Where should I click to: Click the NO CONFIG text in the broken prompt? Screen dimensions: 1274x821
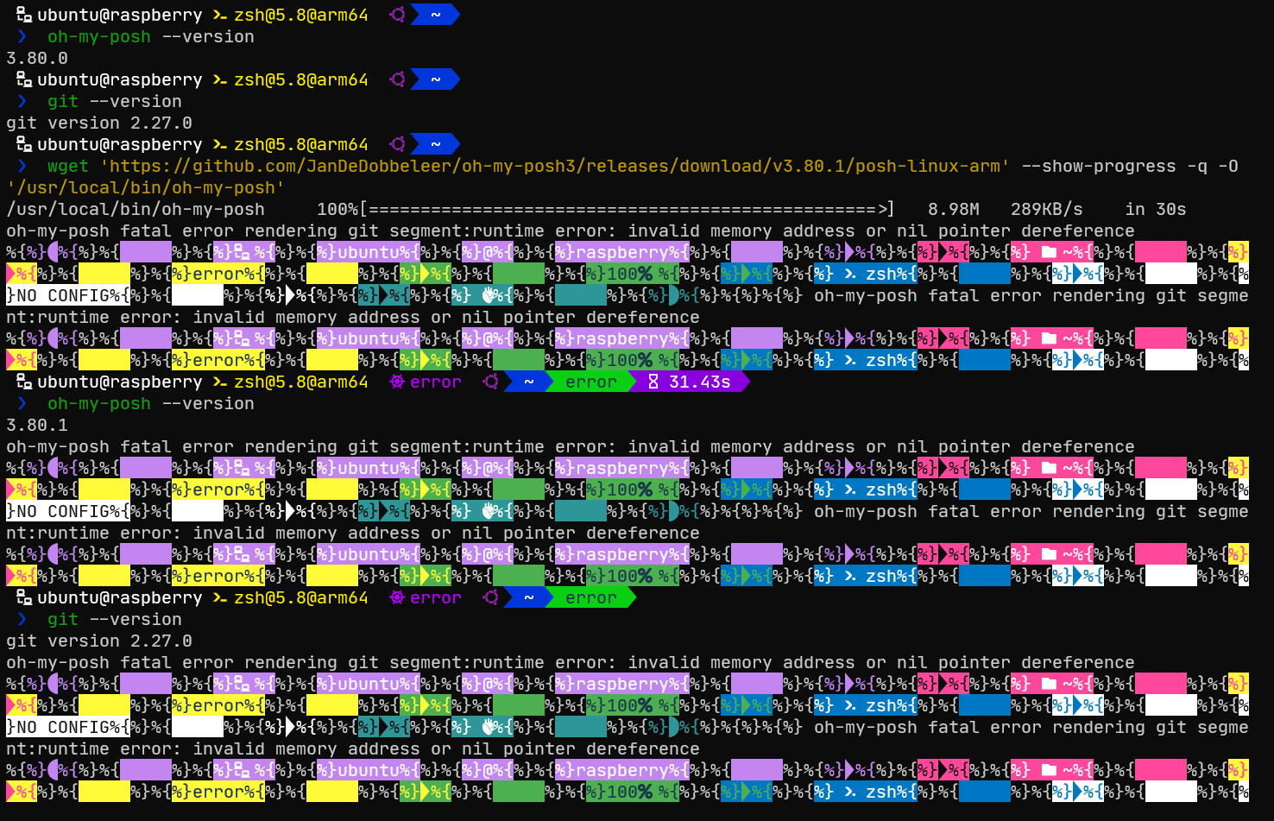54,295
